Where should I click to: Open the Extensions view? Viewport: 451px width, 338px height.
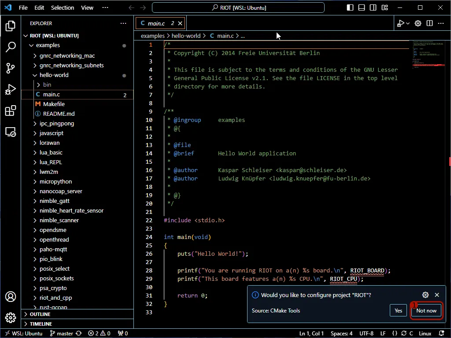pyautogui.click(x=11, y=110)
